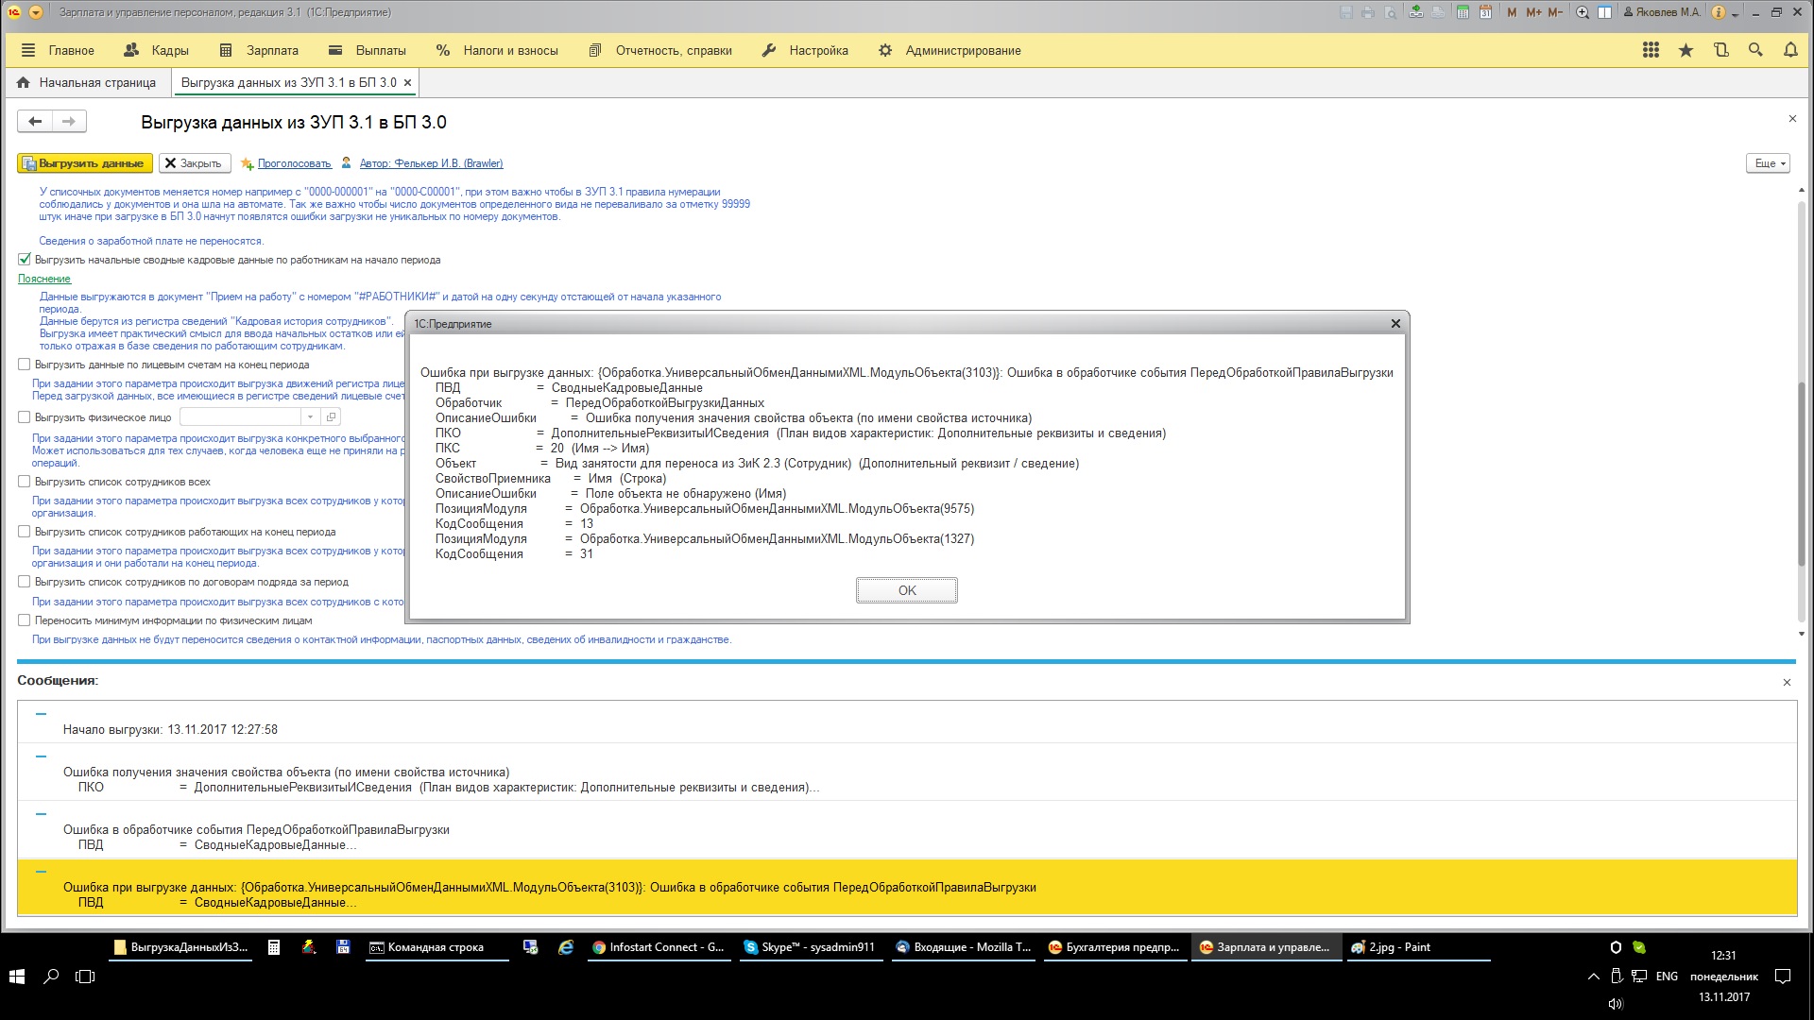Open the Выплаты menu section
Viewport: 1814px width, 1020px height.
click(x=368, y=50)
